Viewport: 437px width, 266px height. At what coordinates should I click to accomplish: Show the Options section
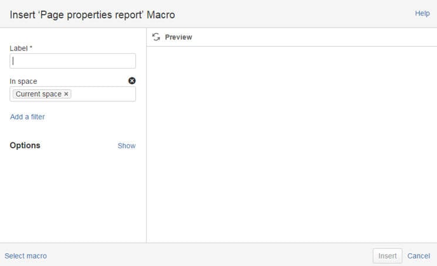point(127,145)
